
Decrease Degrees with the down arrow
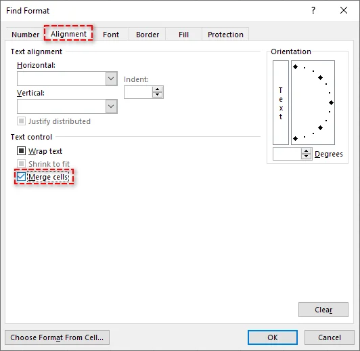(307, 157)
